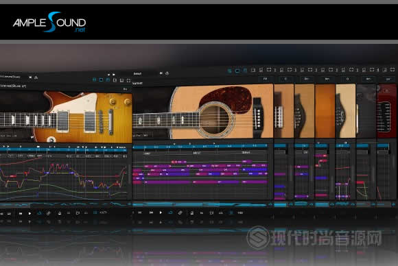Select the long purple note in bottom riffer row
The image size is (398, 266).
[167, 182]
